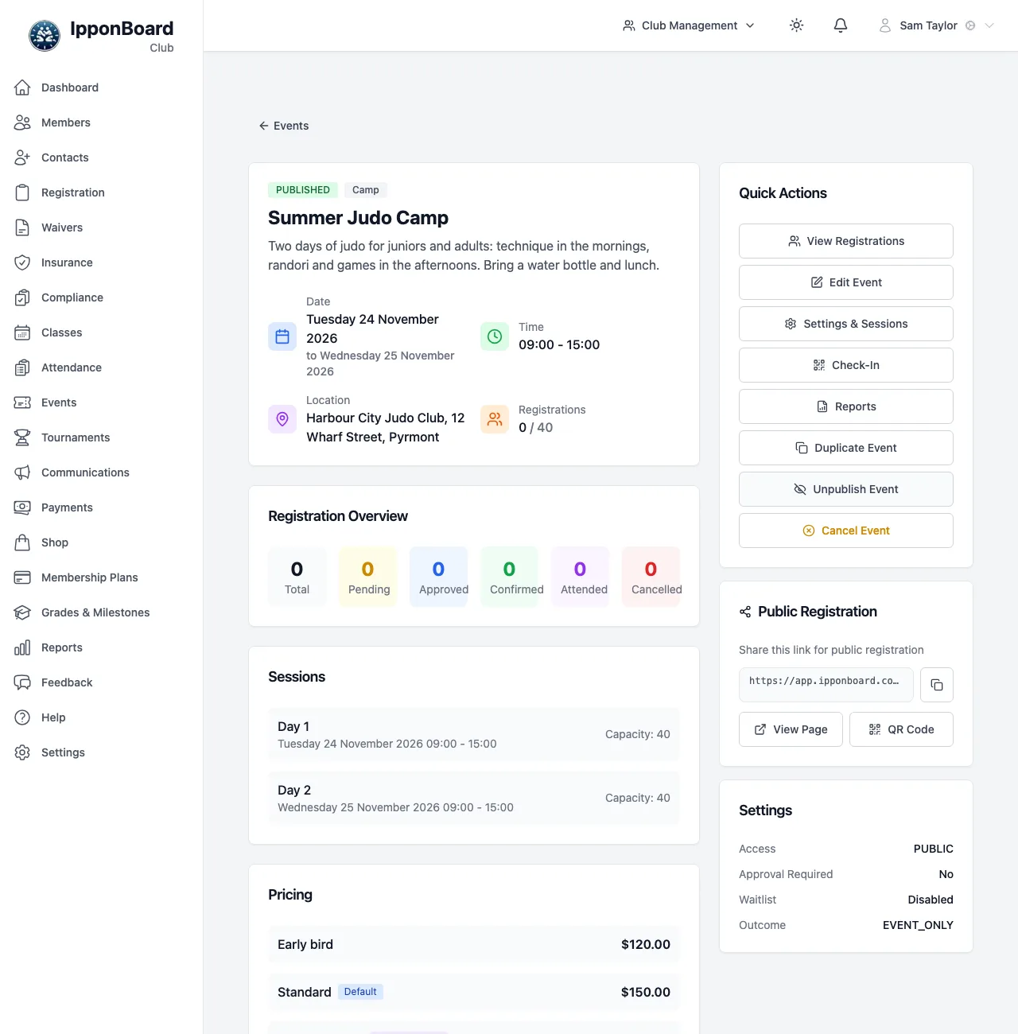Click the Edit Event button
Screen dimensions: 1018x1034
pos(846,282)
